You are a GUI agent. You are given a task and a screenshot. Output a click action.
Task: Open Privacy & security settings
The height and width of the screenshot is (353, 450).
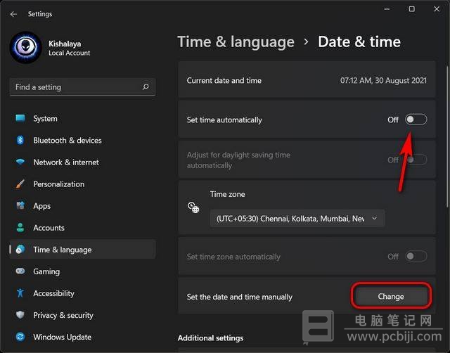click(83, 315)
